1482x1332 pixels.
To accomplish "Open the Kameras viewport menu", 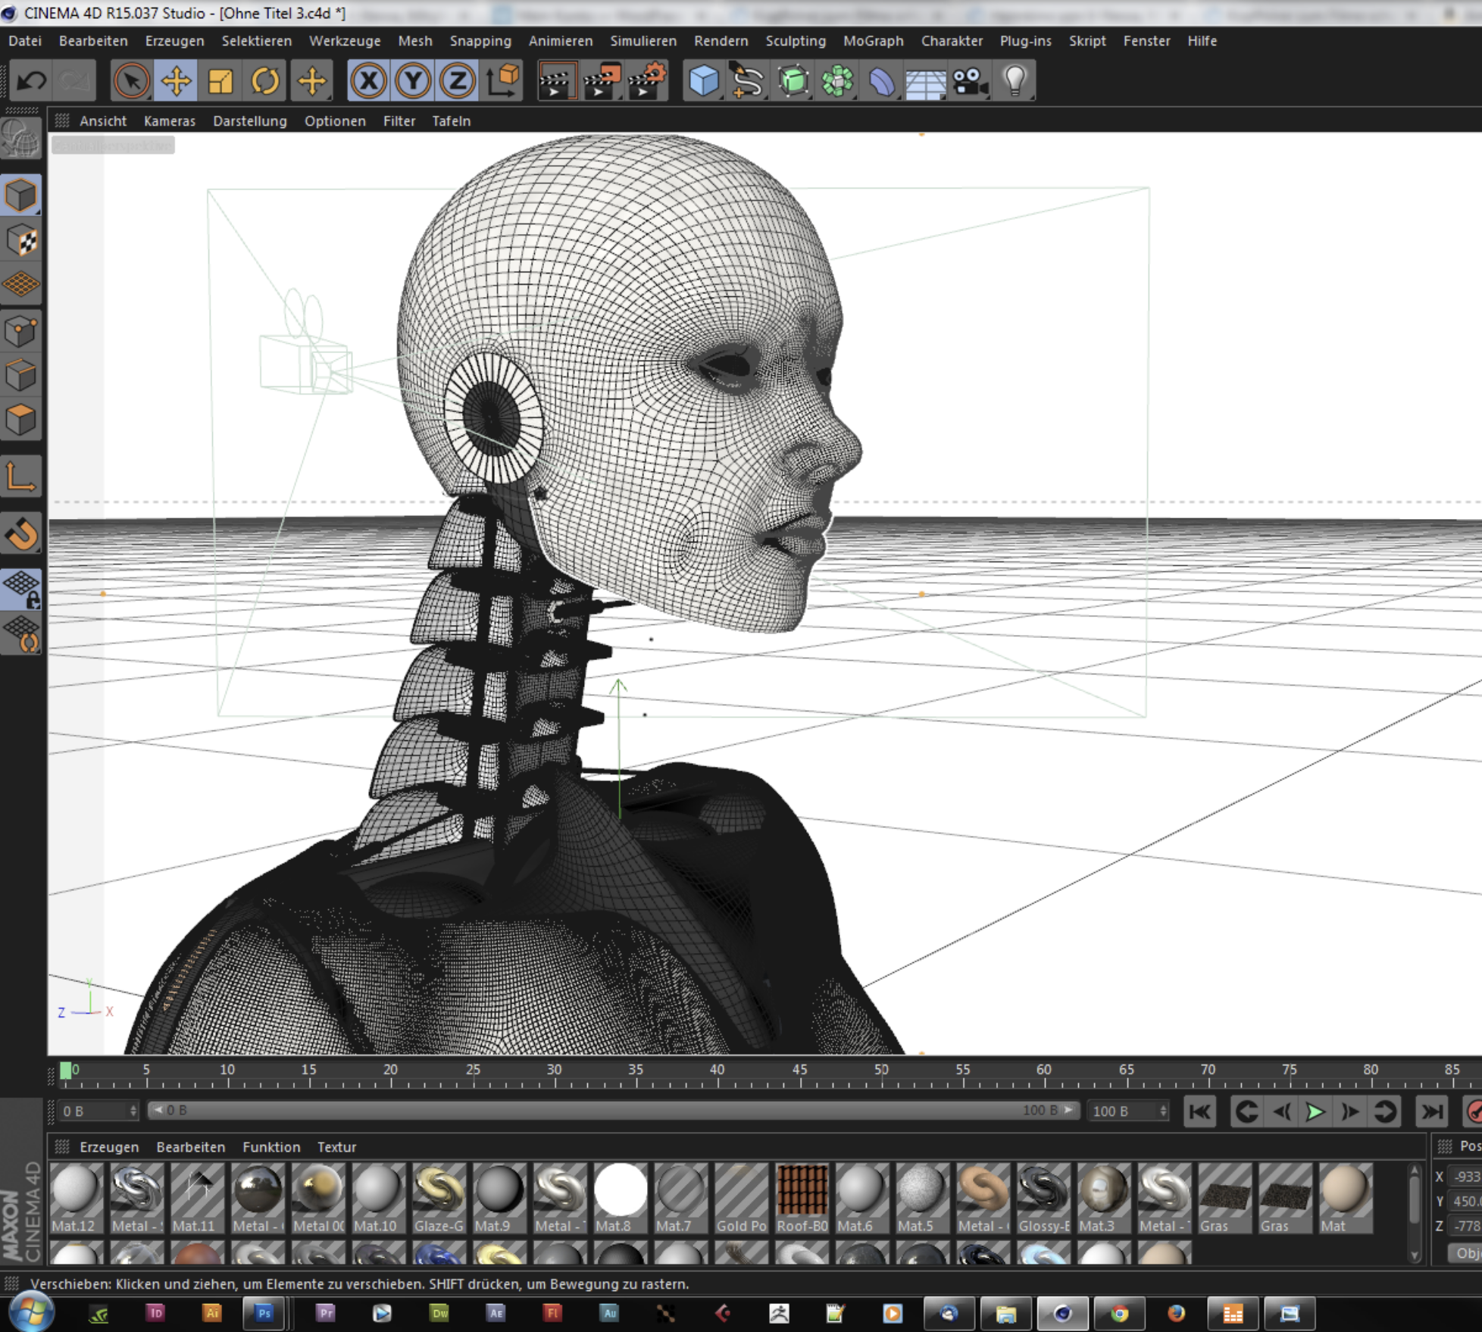I will point(169,121).
